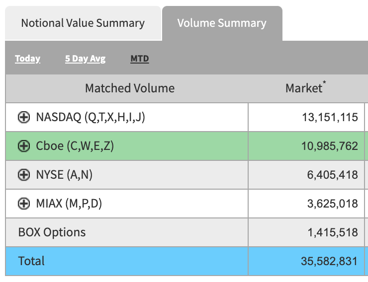
Task: Switch to the Notional Value Summary tab
Action: [83, 23]
